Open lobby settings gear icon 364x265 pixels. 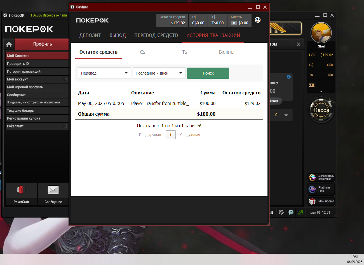tap(281, 212)
